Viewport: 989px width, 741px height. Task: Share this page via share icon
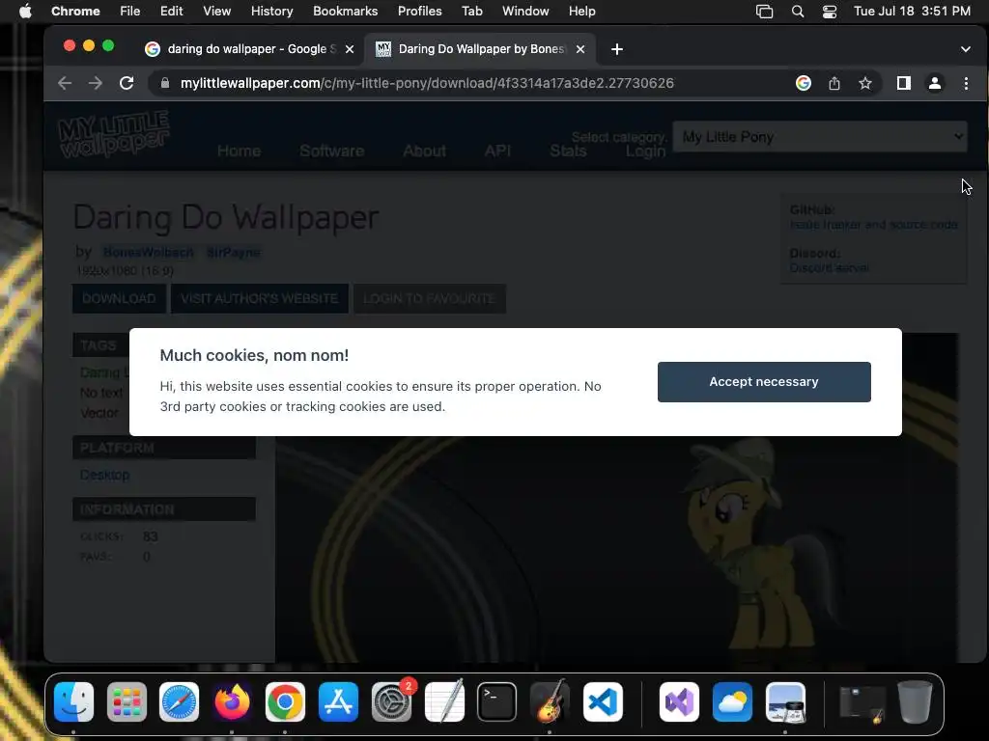[x=834, y=83]
